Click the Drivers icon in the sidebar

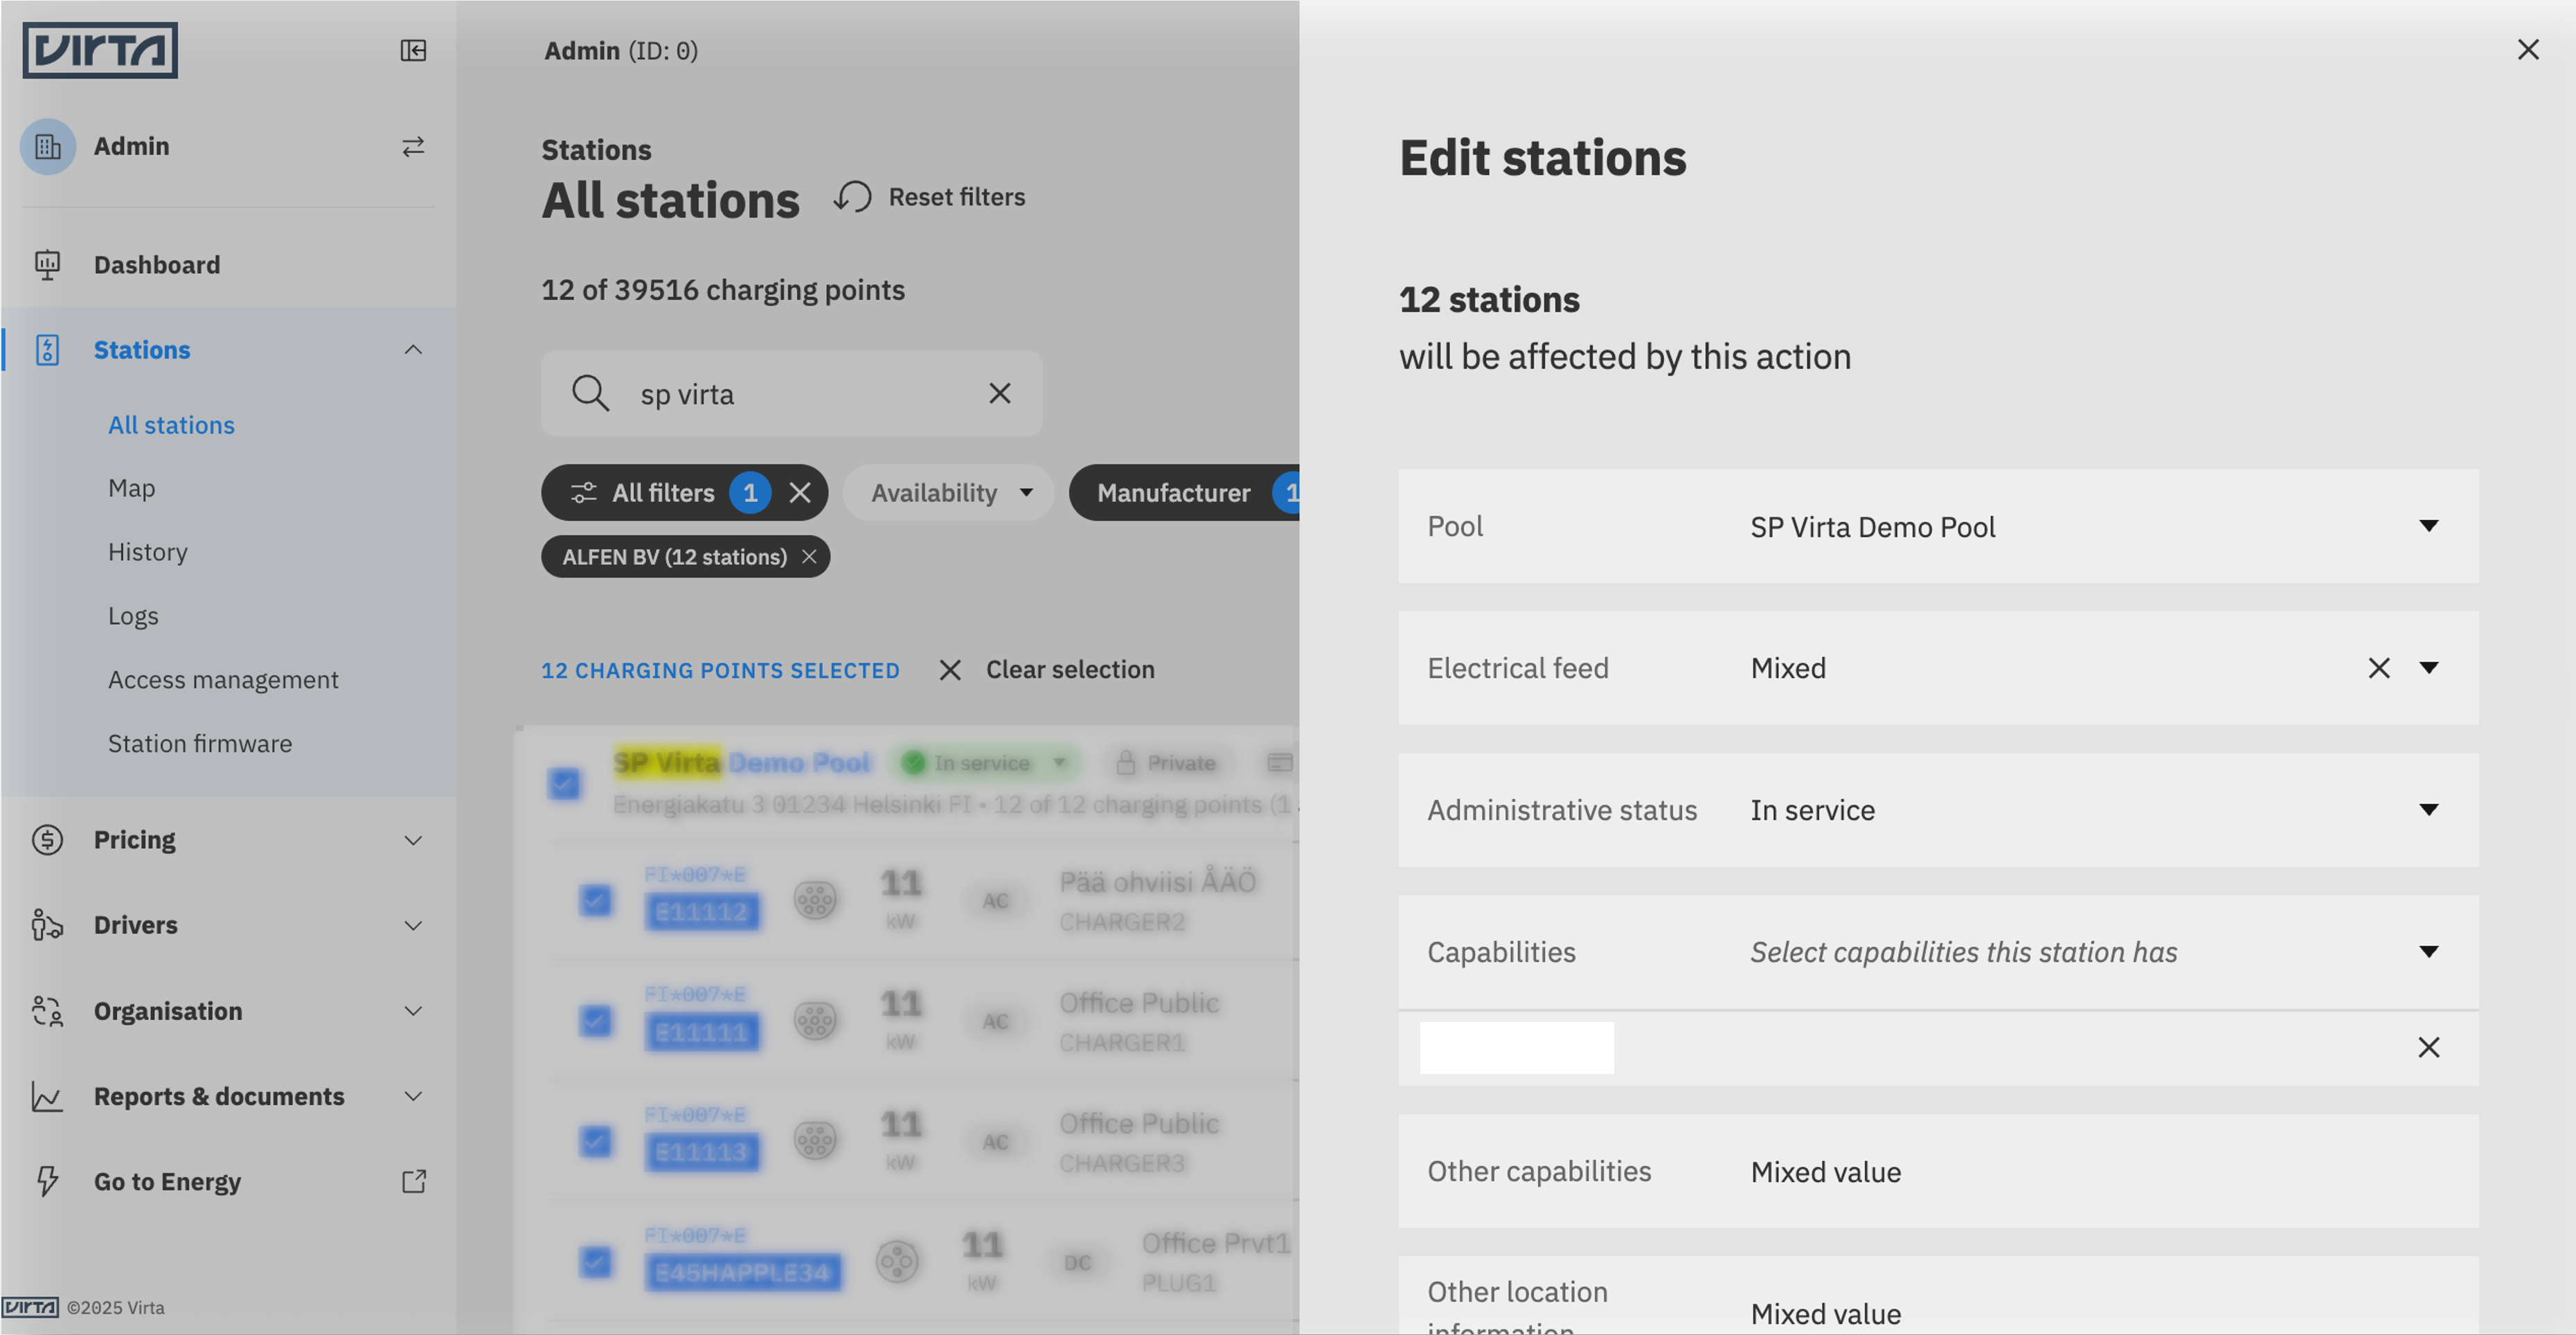[x=47, y=925]
